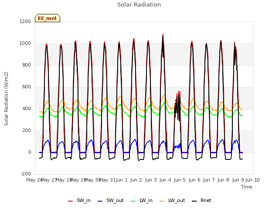Click the tallest SW_in peak on Jun 4
The width and height of the screenshot is (279, 209).
(163, 35)
